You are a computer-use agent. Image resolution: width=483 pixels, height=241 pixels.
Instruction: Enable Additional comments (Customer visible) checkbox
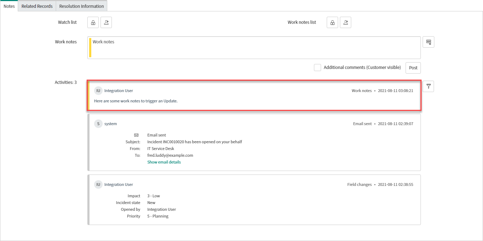pos(318,68)
